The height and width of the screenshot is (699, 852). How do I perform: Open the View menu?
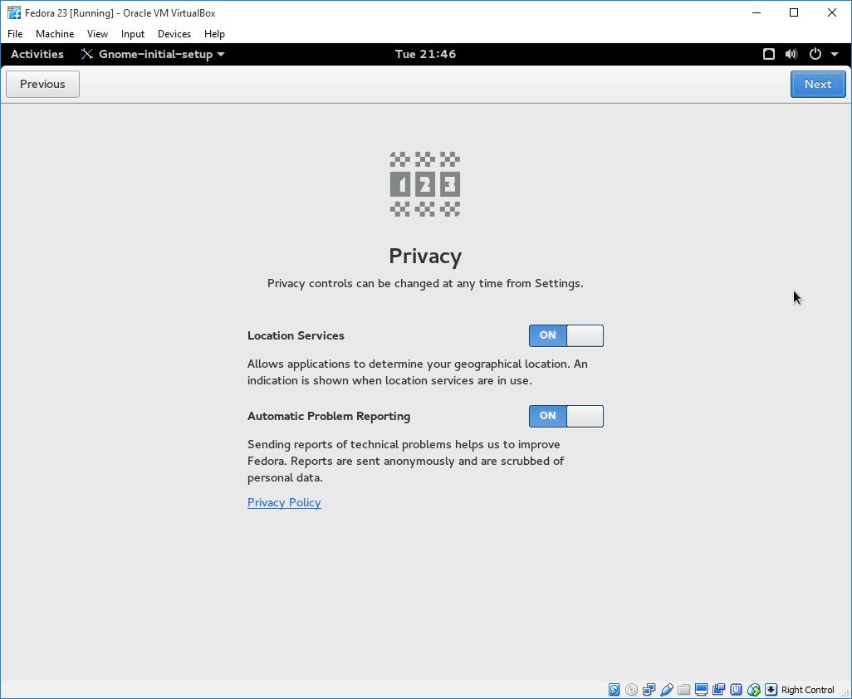pyautogui.click(x=97, y=34)
